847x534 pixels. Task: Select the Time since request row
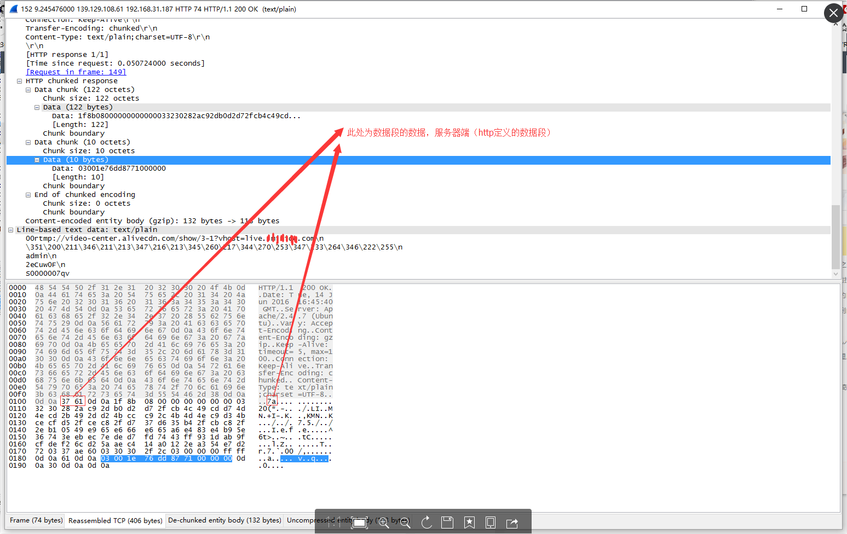click(x=116, y=63)
